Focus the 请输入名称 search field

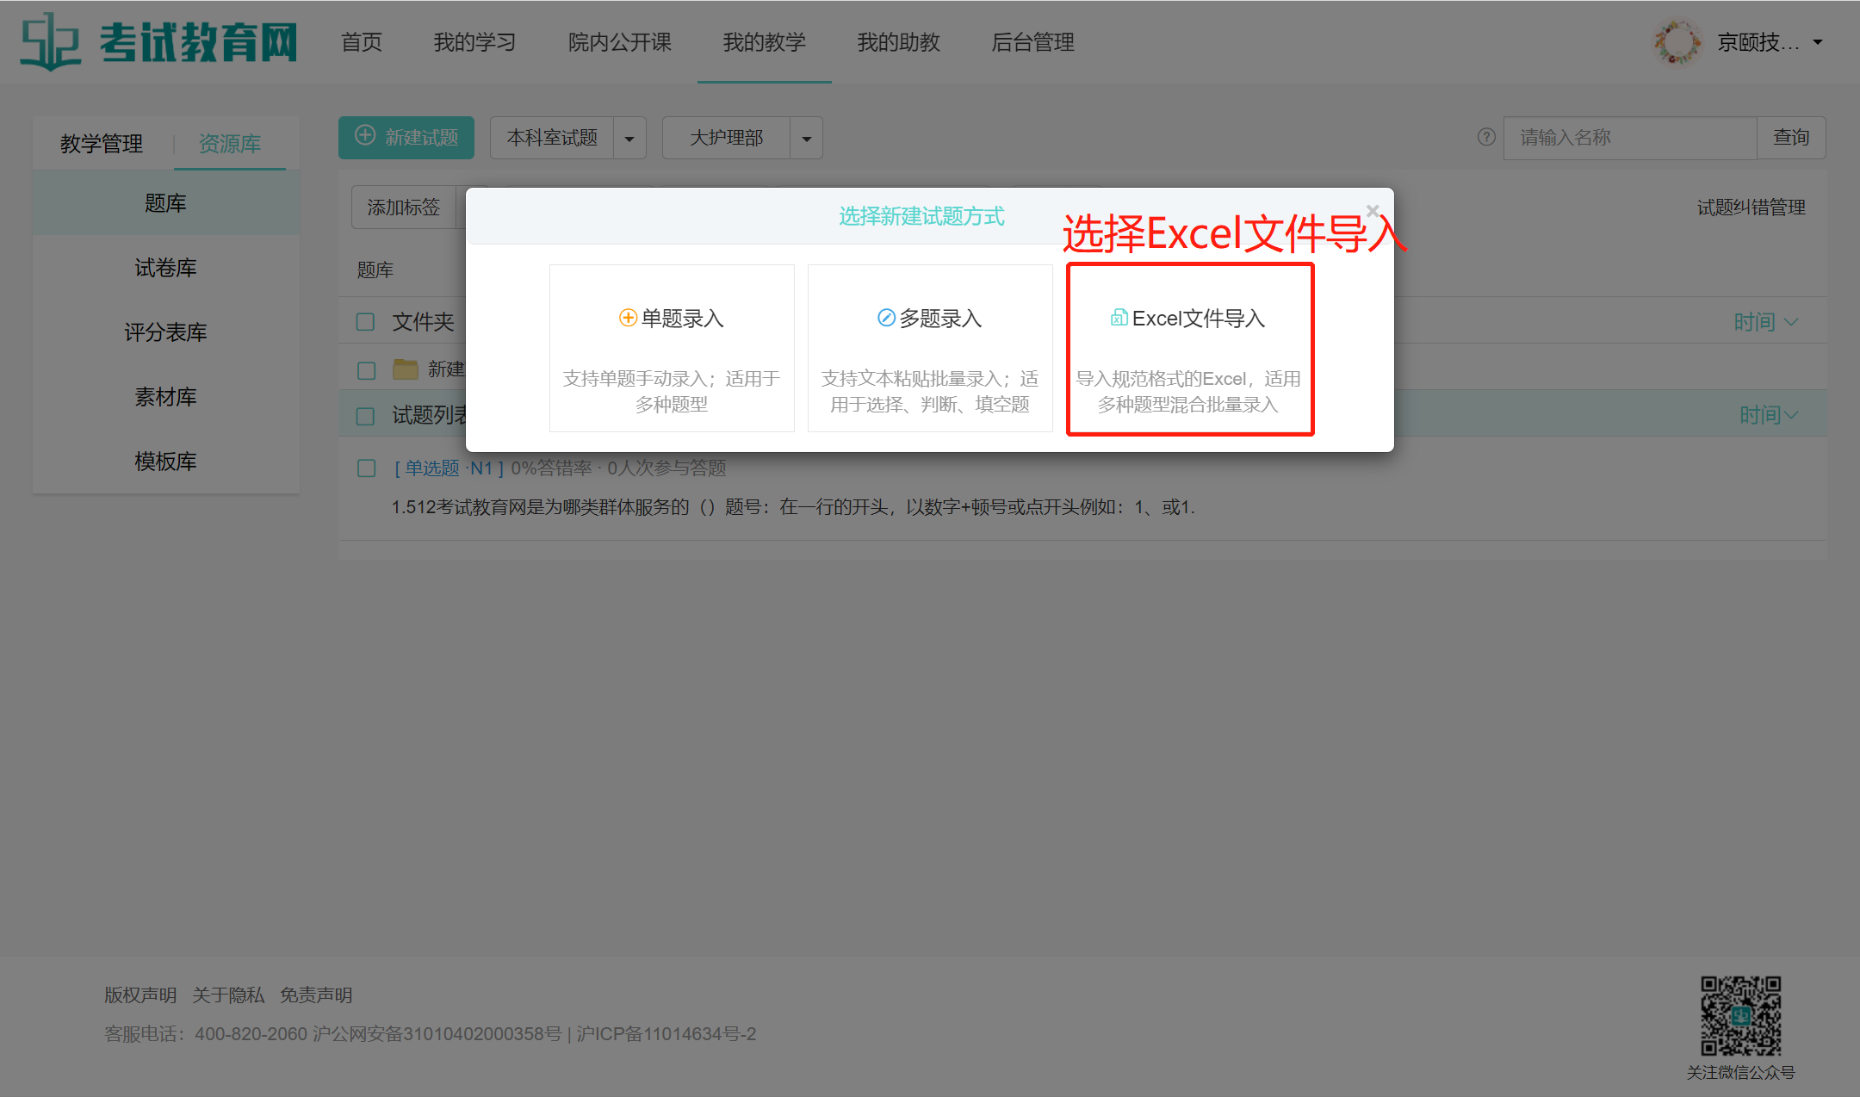click(x=1629, y=138)
